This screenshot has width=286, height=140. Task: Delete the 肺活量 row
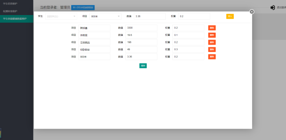coord(212,28)
